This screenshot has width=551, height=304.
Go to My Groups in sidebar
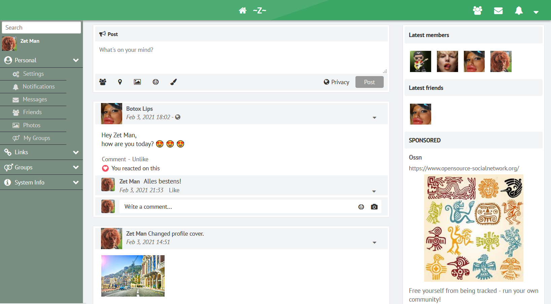point(37,138)
